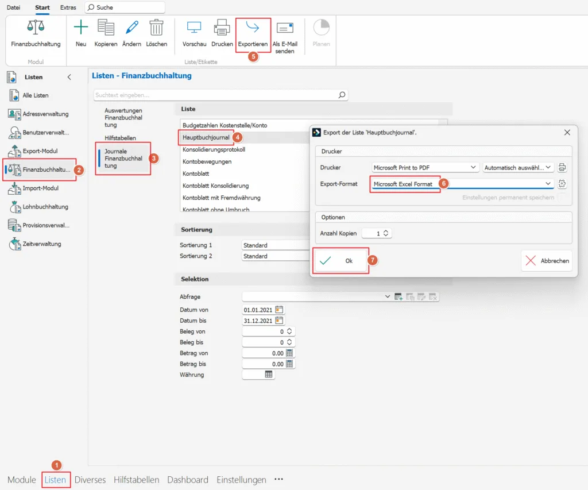588x490 pixels.
Task: Click the Drucken printer icon
Action: (x=222, y=28)
